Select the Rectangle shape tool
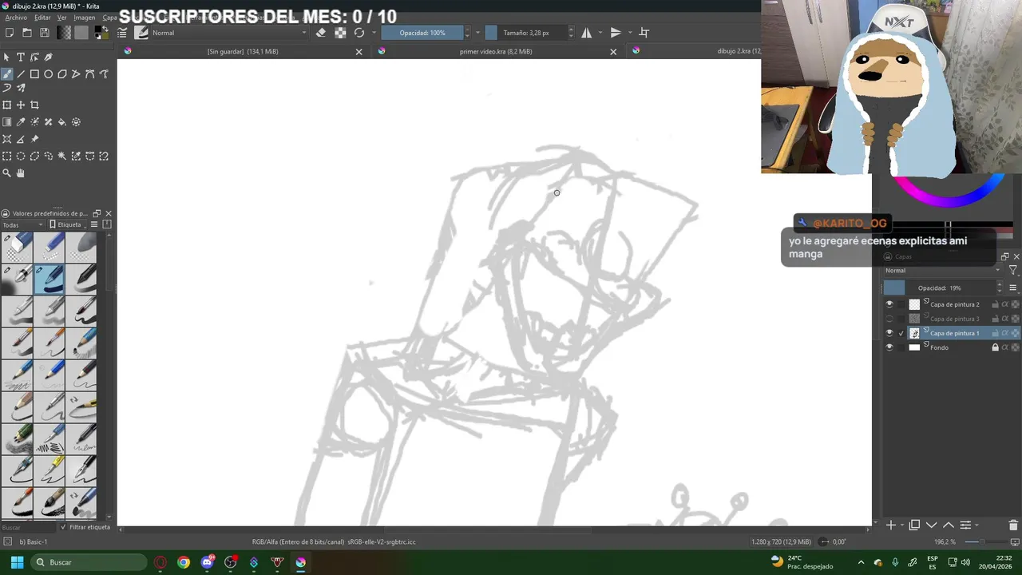 coord(34,74)
